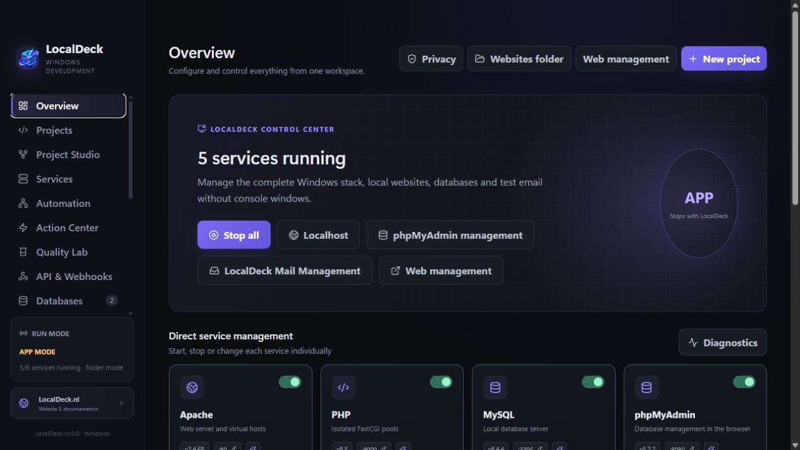Click the Stop all button

(234, 235)
